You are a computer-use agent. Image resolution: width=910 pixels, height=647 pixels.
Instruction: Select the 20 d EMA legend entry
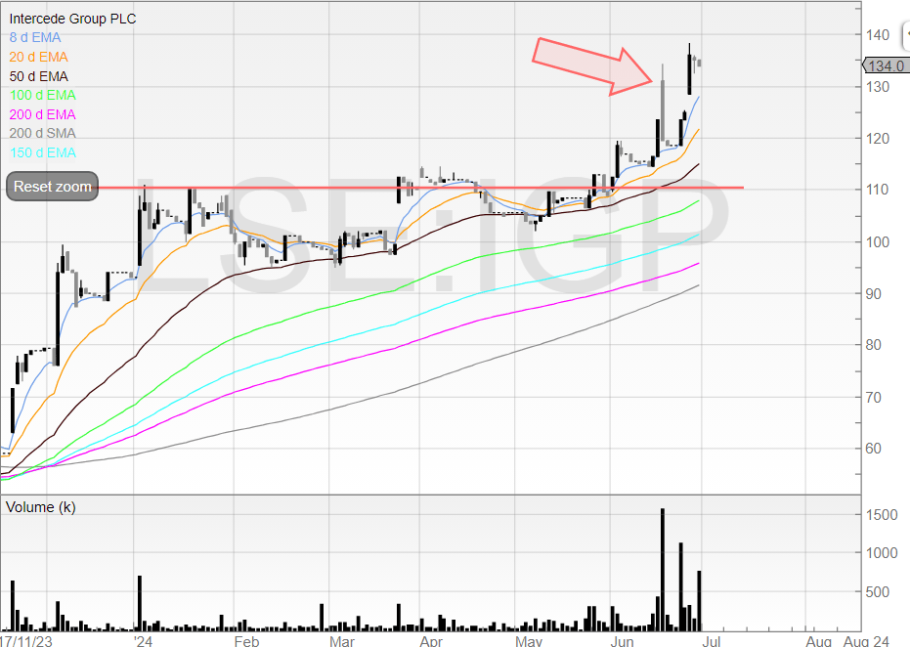(x=38, y=57)
